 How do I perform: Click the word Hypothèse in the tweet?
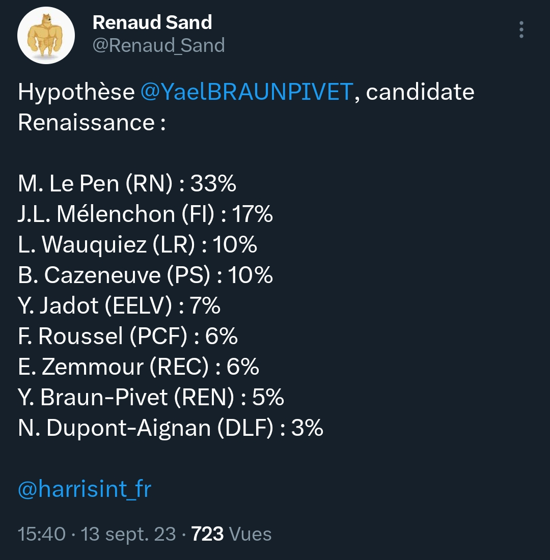[76, 92]
